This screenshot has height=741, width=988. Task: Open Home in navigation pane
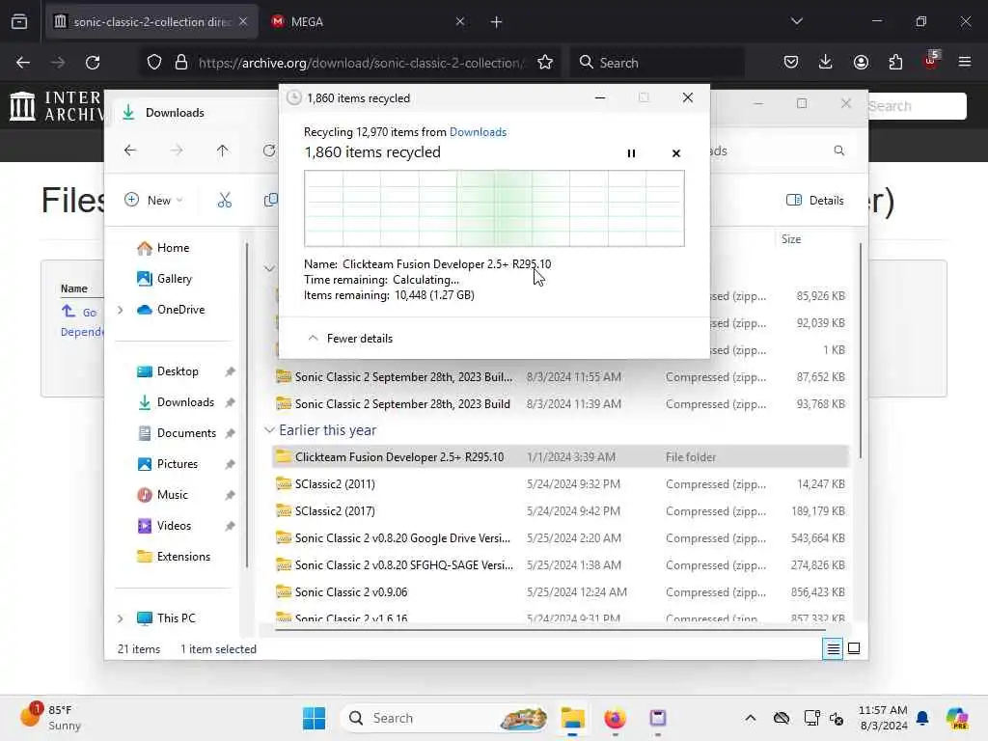(x=163, y=248)
